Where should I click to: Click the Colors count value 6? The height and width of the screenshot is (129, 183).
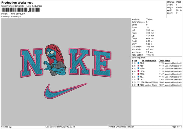[176, 5]
